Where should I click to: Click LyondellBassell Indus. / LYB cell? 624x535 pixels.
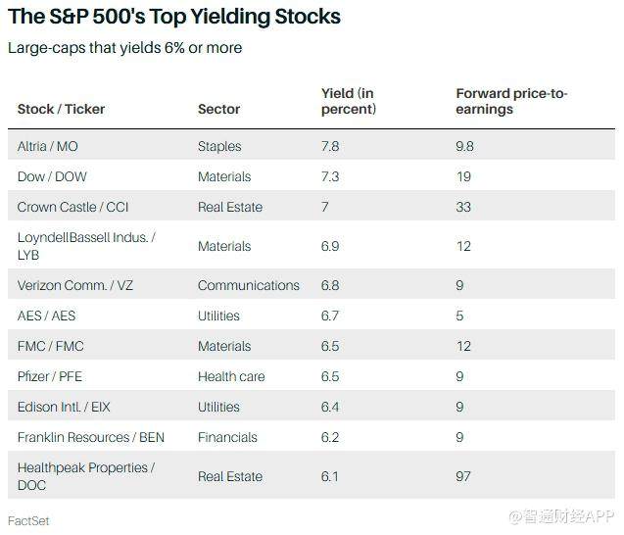click(x=86, y=246)
